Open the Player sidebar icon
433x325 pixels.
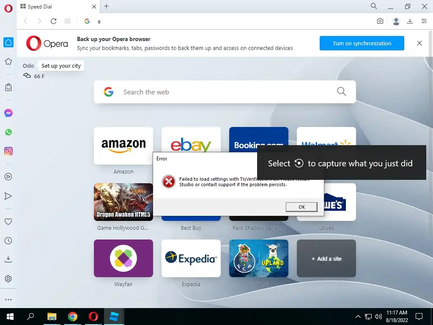click(x=8, y=176)
